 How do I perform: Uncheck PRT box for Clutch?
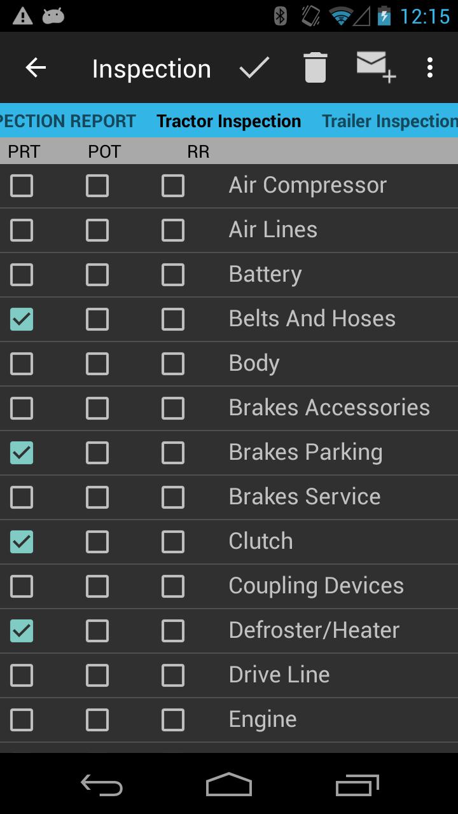point(22,542)
